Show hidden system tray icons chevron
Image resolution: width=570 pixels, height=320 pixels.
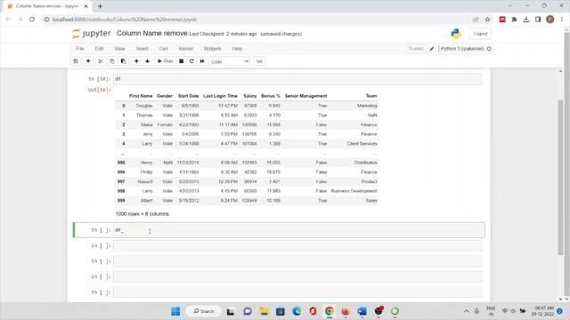click(x=466, y=311)
